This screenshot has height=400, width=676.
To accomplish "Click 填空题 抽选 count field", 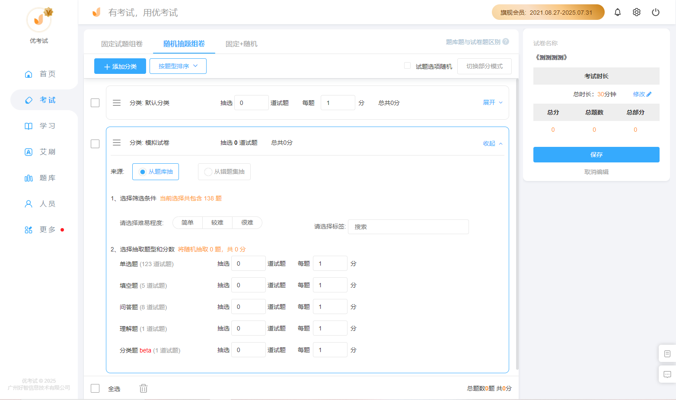I will click(249, 285).
